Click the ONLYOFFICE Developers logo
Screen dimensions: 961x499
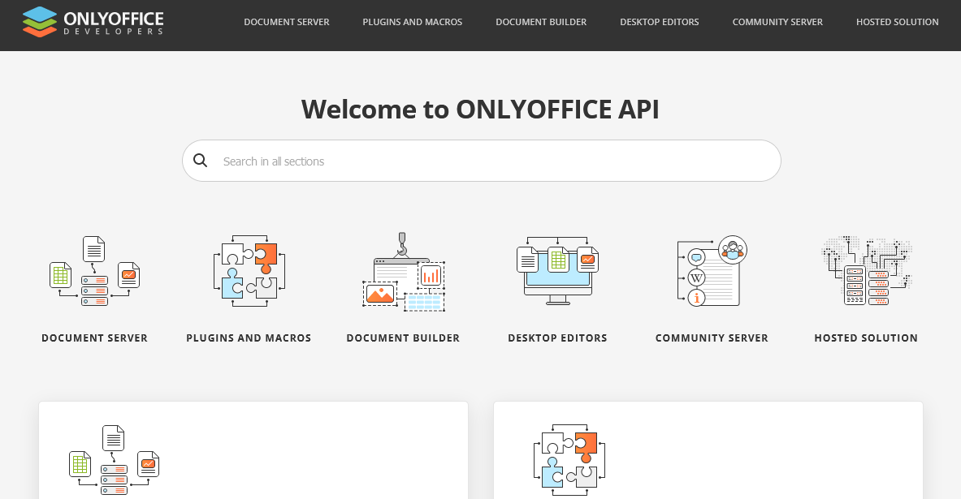93,22
